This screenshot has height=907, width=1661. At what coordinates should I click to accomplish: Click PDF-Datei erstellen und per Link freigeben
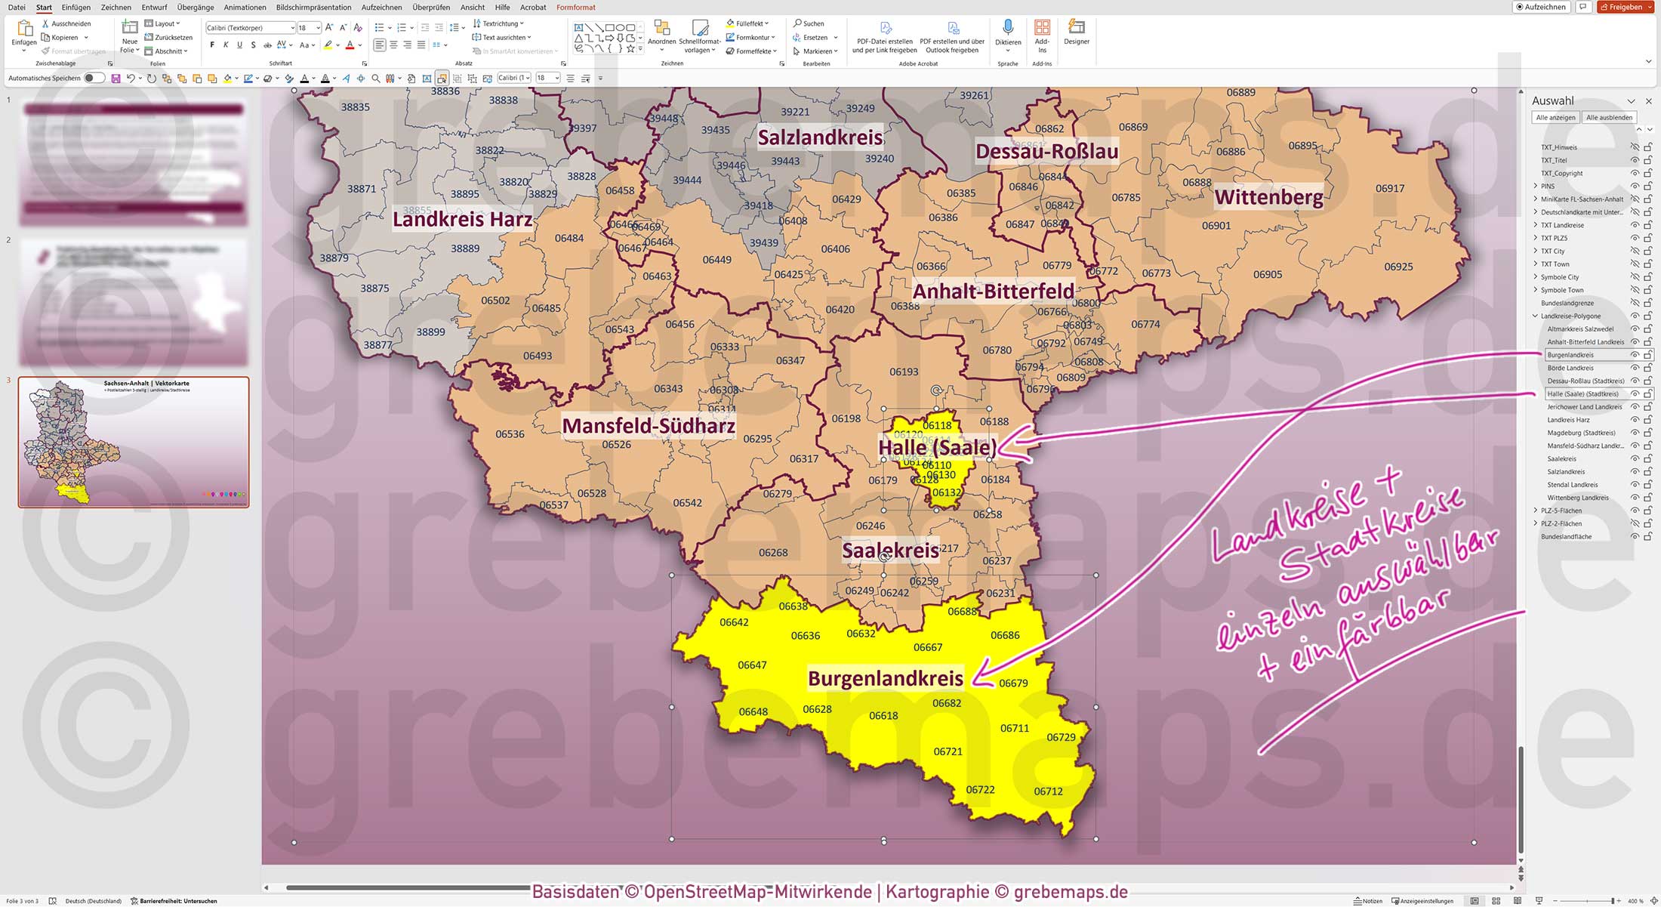885,34
